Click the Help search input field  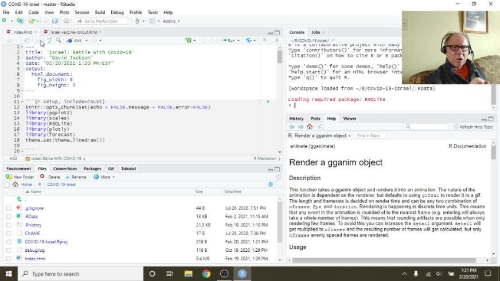(x=425, y=127)
